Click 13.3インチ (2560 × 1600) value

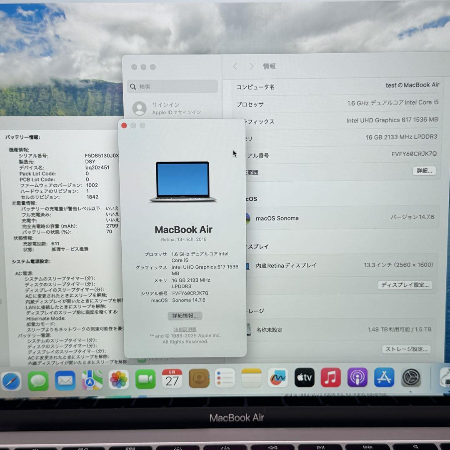[x=398, y=265]
